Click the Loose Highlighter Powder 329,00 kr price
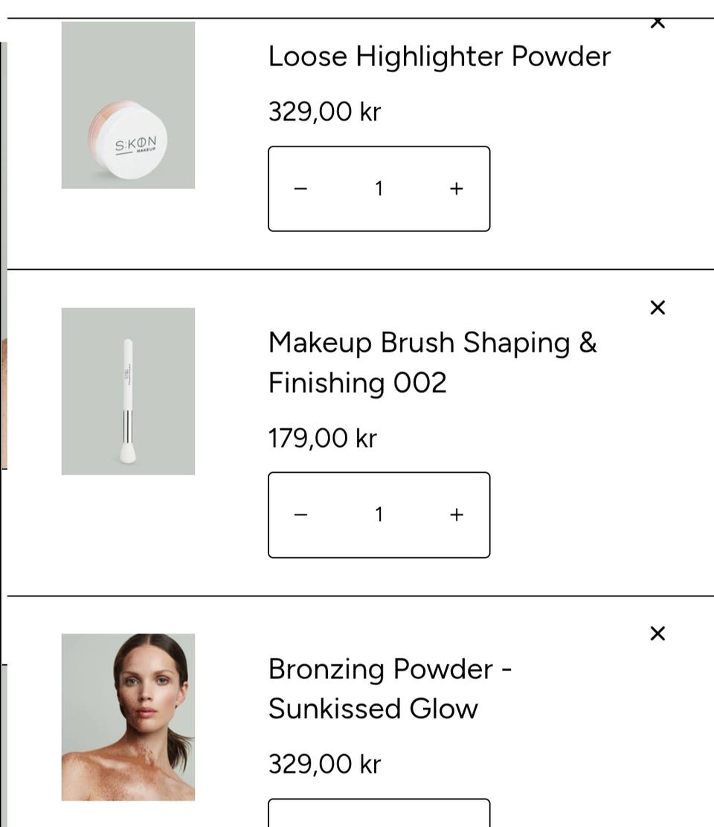 click(324, 112)
